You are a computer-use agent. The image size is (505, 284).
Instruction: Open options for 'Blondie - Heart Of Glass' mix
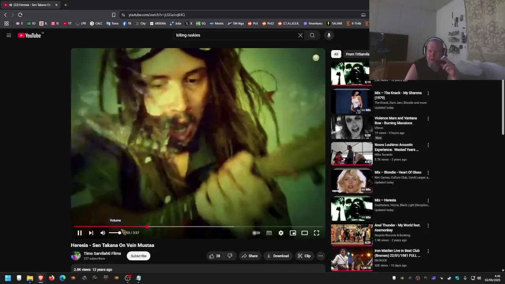(x=428, y=173)
